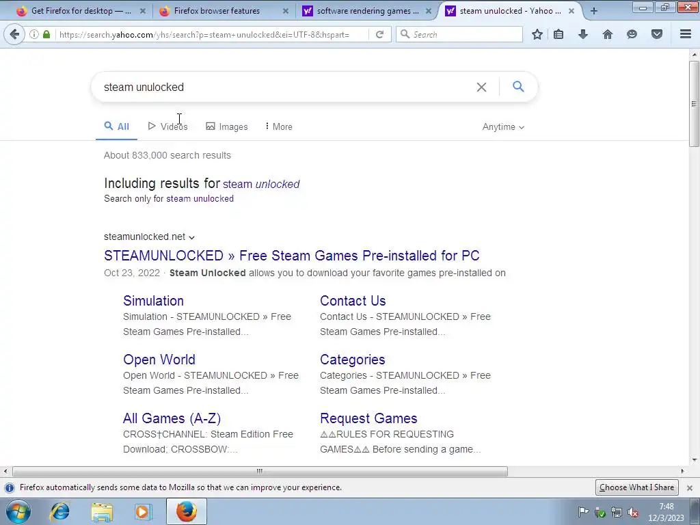Click the horizontal scrollbar right arrow
Image resolution: width=700 pixels, height=525 pixels.
click(x=682, y=472)
